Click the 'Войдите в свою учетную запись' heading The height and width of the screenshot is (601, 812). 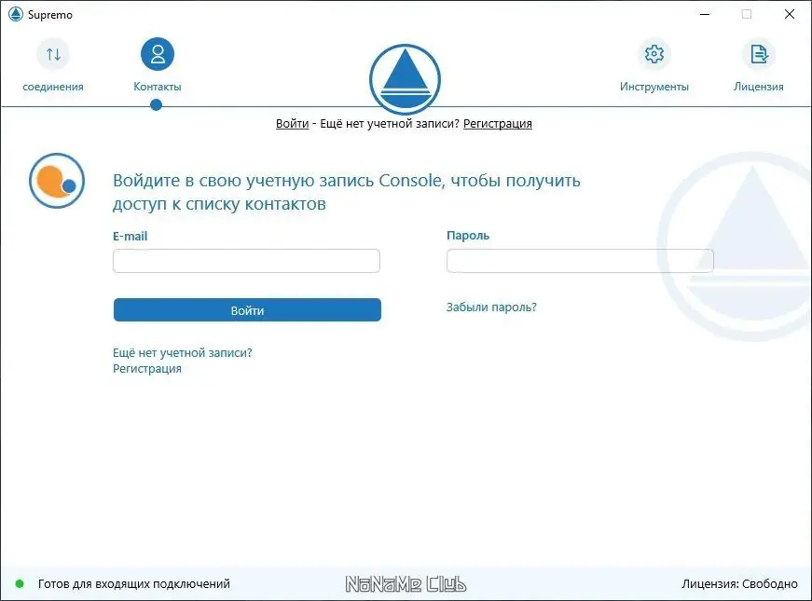347,192
